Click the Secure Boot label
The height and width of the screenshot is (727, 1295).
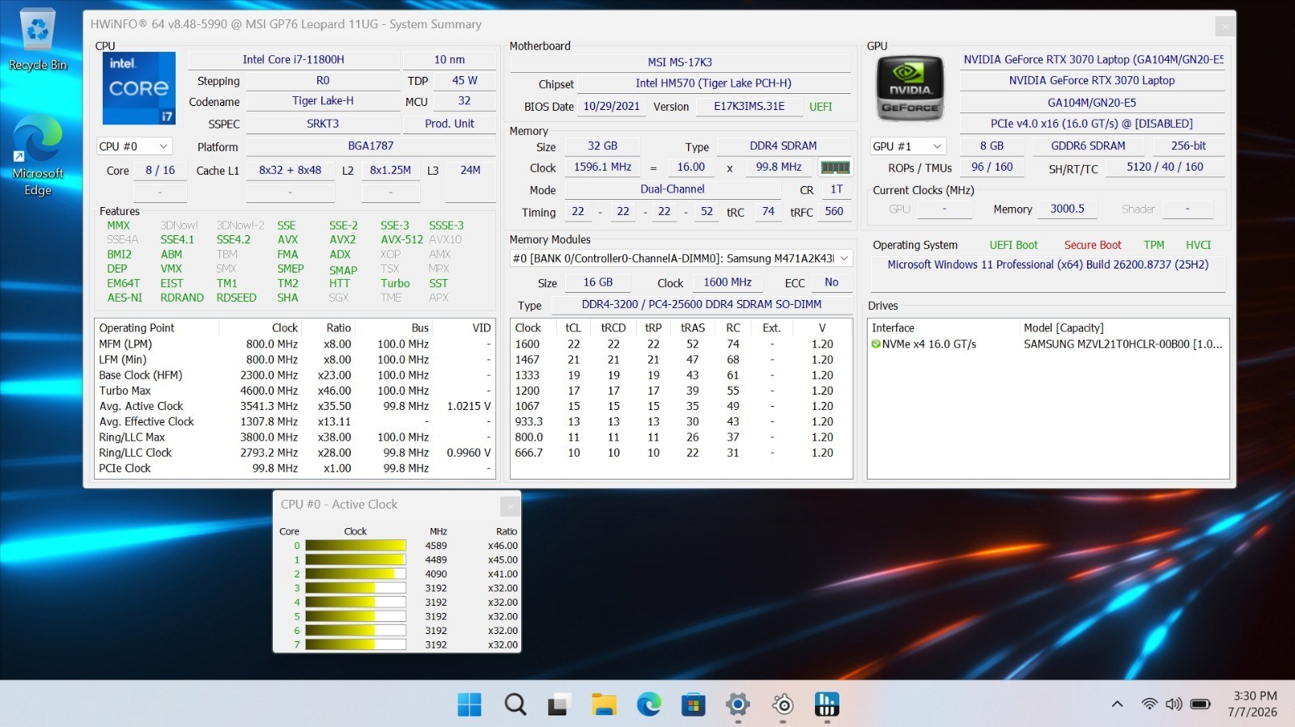[1093, 245]
